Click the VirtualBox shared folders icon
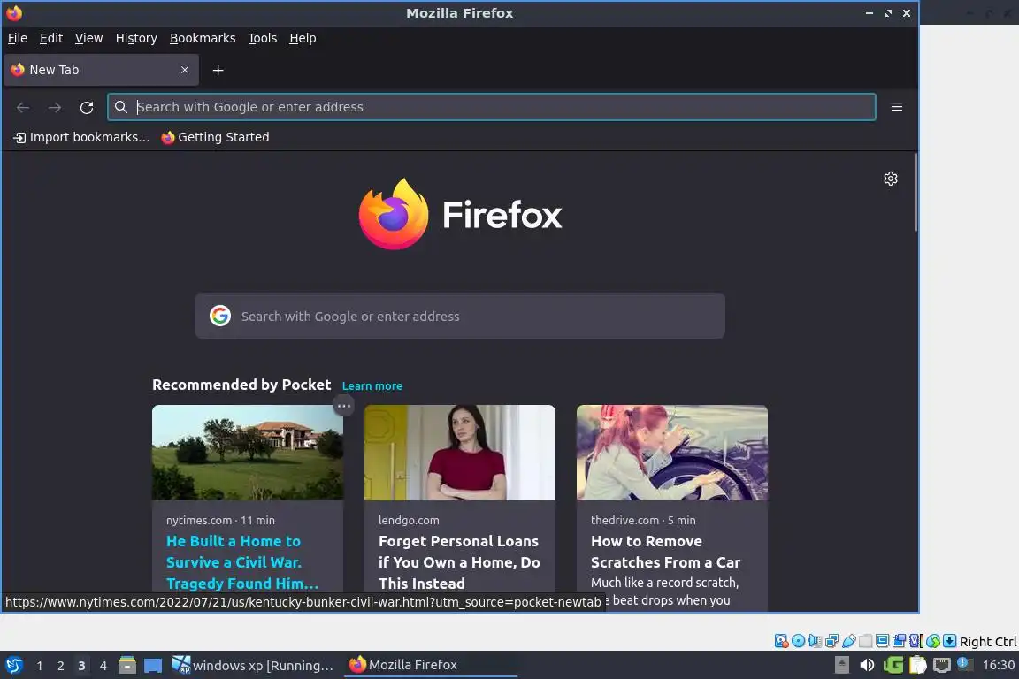The image size is (1019, 679). point(866,641)
